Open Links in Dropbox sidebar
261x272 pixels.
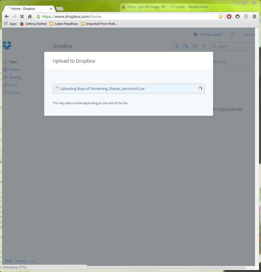(x=10, y=85)
